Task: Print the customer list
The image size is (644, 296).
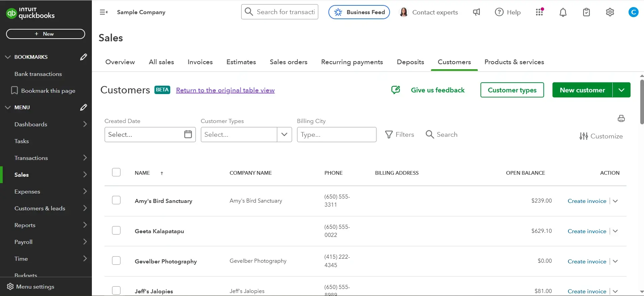Action: [621, 118]
